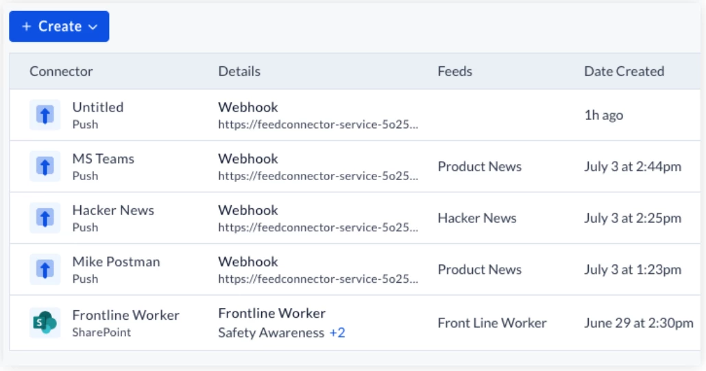Expand the Create menu chevron arrow
The width and height of the screenshot is (706, 371).
93,27
